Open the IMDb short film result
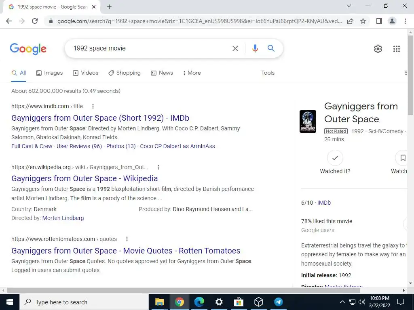The width and height of the screenshot is (414, 310). click(100, 118)
